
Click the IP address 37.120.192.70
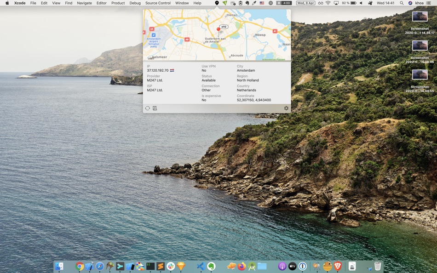pyautogui.click(x=158, y=70)
